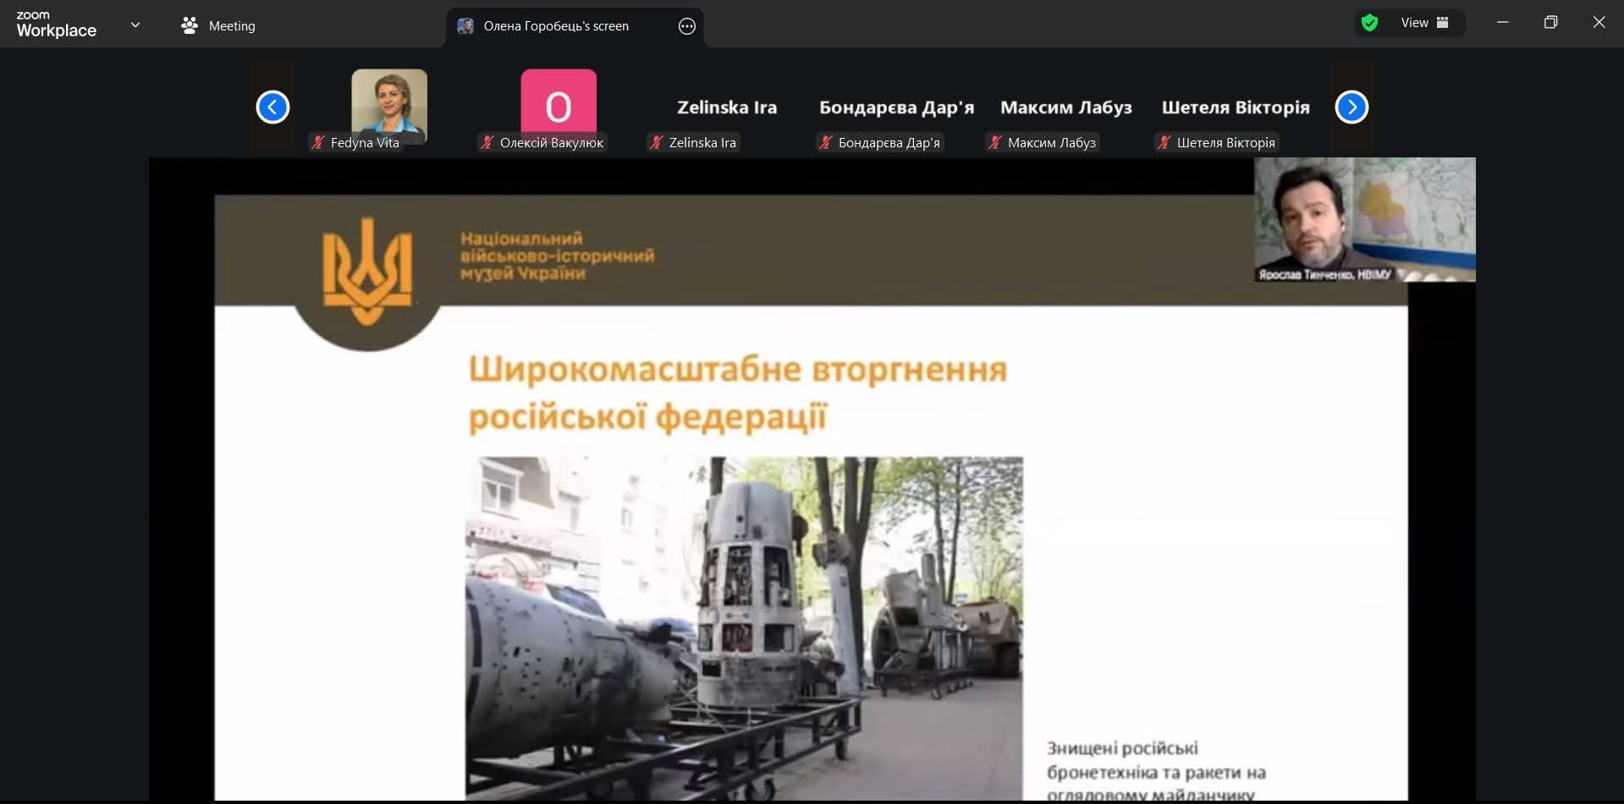Click muted mic icon for Максим Лабуз
Image resolution: width=1624 pixels, height=804 pixels.
pyautogui.click(x=995, y=142)
